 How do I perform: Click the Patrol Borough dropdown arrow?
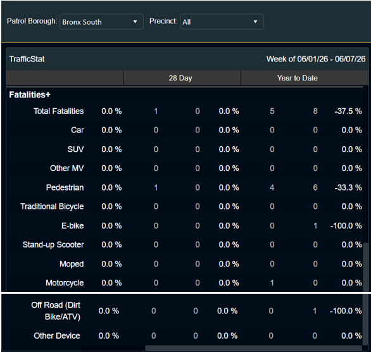[x=135, y=22]
